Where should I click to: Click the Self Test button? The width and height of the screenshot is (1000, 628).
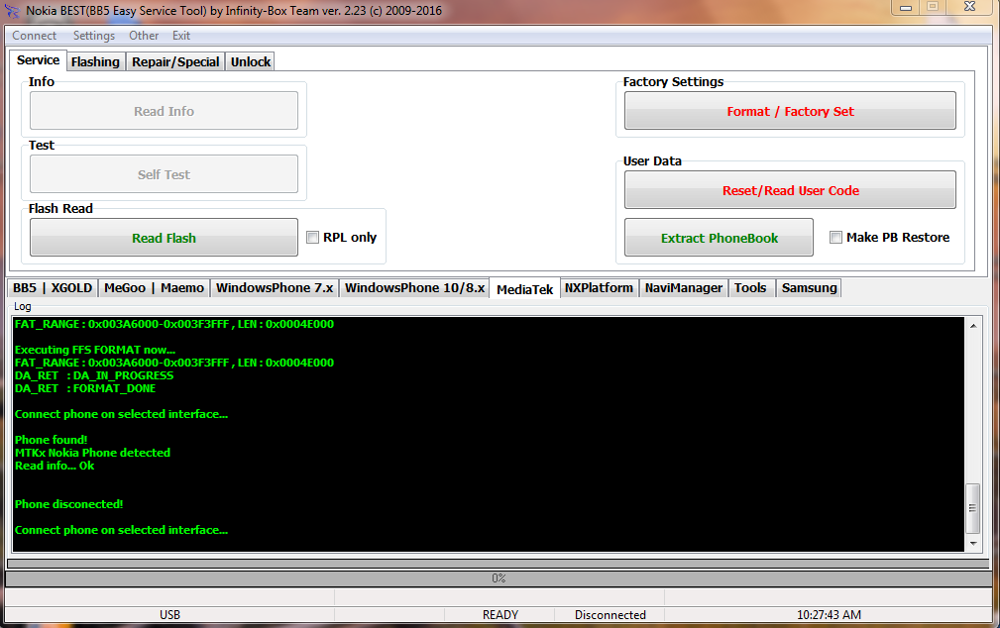[164, 174]
